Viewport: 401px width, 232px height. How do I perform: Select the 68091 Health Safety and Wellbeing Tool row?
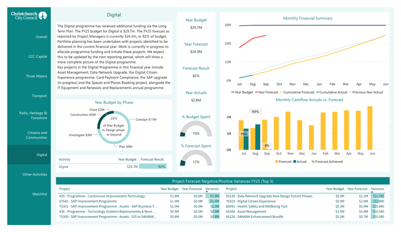[x=306, y=206]
